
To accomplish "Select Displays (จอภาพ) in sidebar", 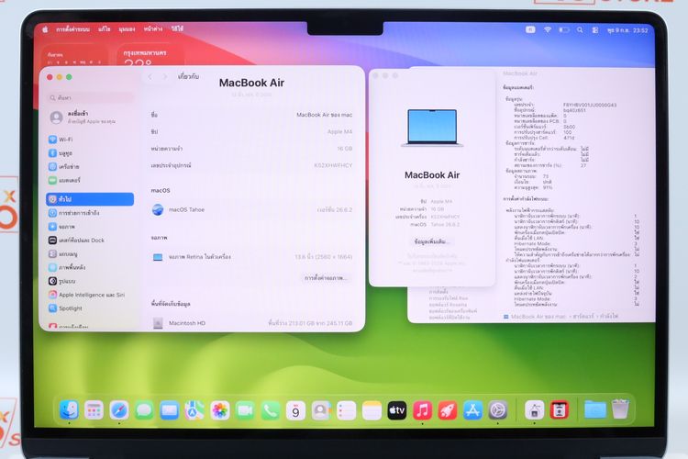I will tap(90, 227).
